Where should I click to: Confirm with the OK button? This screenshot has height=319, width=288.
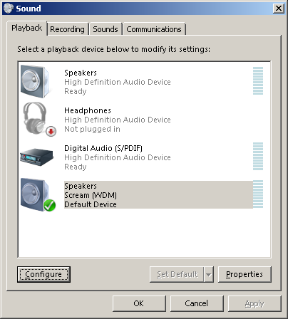(139, 303)
